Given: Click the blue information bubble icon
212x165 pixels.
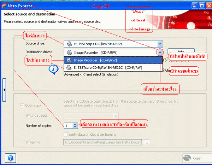Looking at the screenshot, I should (x=54, y=70).
